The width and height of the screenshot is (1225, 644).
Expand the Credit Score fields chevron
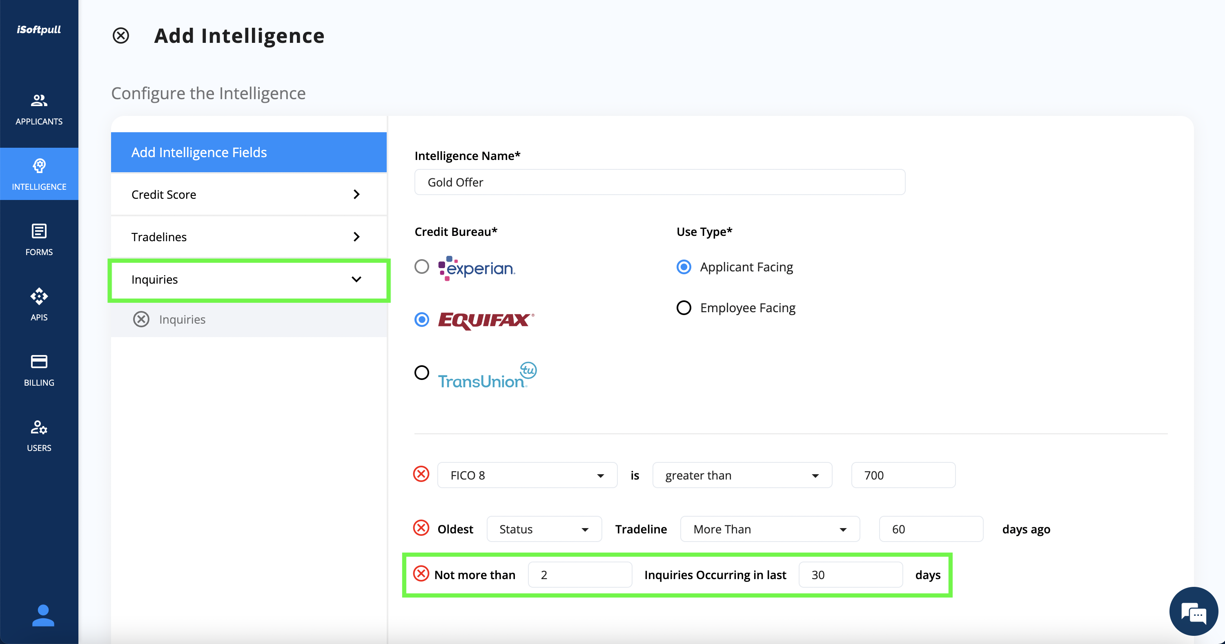coord(356,194)
